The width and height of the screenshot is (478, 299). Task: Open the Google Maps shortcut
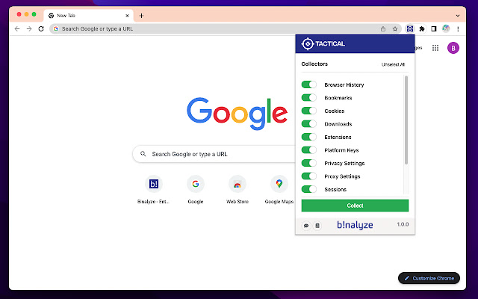(x=279, y=189)
